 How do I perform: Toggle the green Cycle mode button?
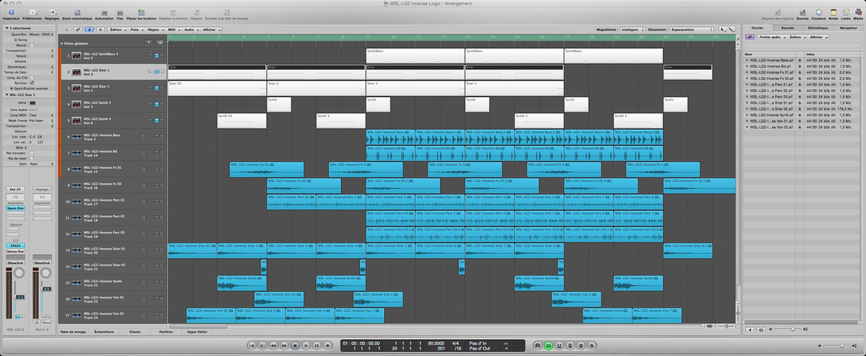point(548,346)
